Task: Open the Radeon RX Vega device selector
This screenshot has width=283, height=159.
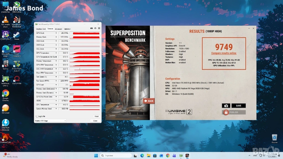Action: pos(51,121)
